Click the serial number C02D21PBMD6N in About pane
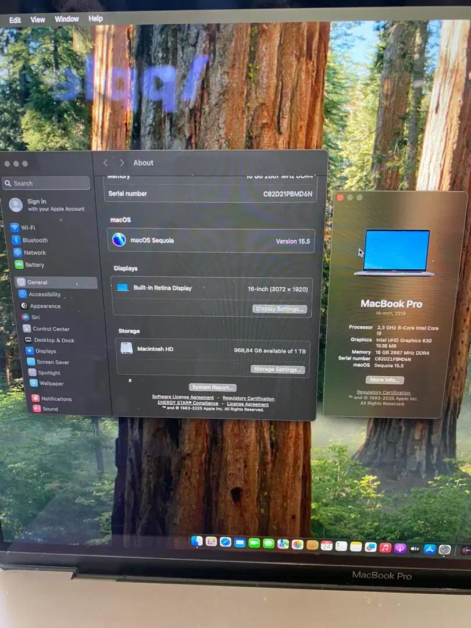Screen dimensions: 471x628 tap(288, 194)
